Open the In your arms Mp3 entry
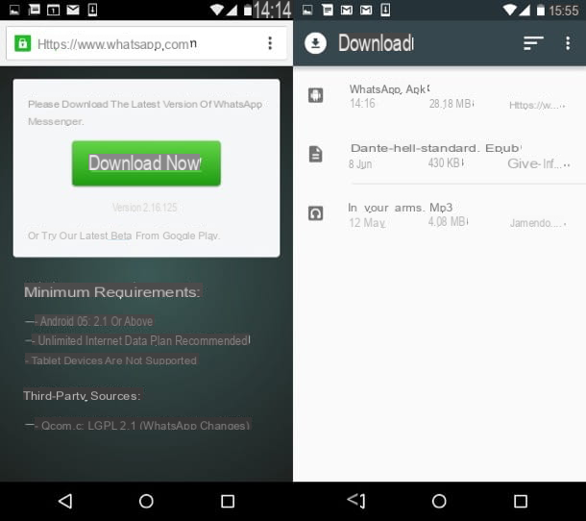 point(440,214)
